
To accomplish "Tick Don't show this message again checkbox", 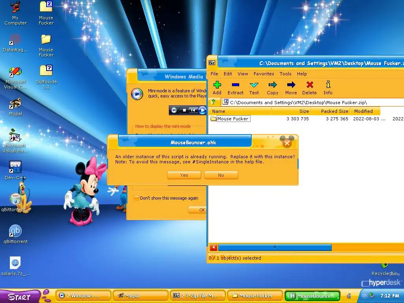I will click(137, 198).
